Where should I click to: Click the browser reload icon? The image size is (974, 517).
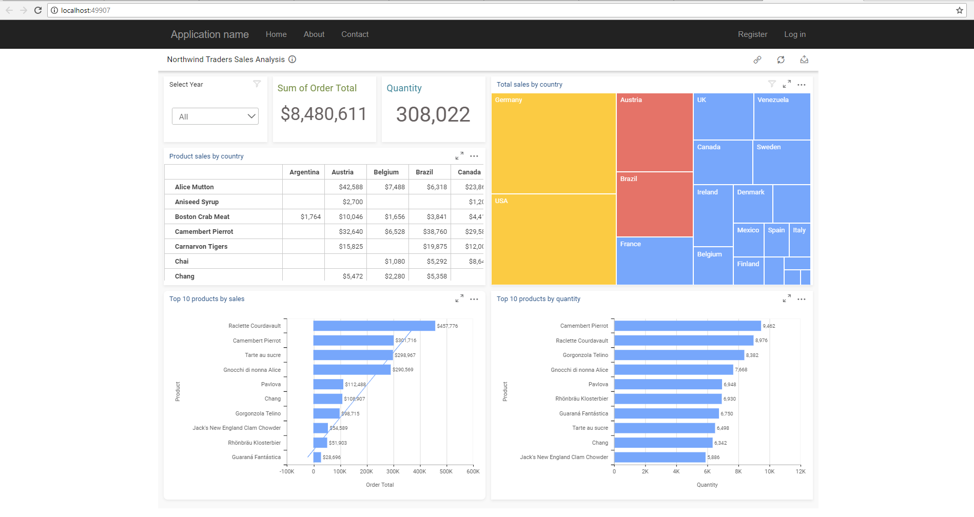[x=37, y=9]
